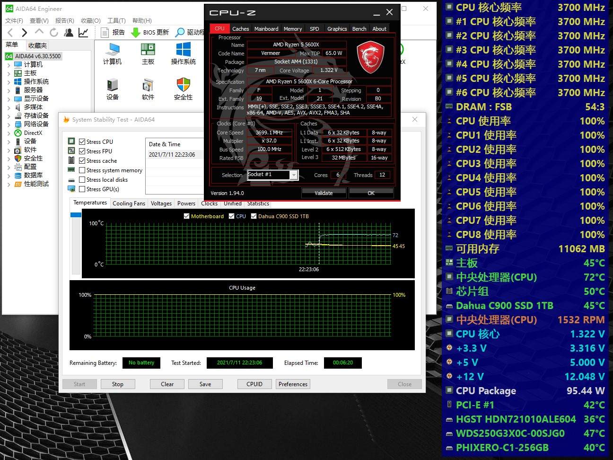This screenshot has width=613, height=460.
Task: Expand the 操作系统 tree node
Action: point(9,81)
